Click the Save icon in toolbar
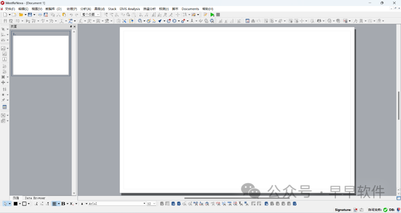This screenshot has width=401, height=213. tap(30, 15)
